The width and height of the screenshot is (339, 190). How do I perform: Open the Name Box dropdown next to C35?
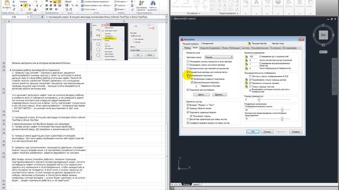tap(28, 17)
